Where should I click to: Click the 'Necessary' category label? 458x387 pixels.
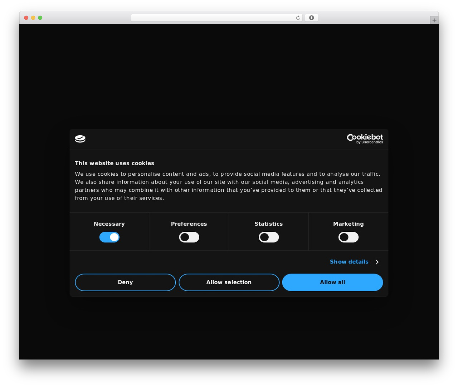click(x=109, y=224)
